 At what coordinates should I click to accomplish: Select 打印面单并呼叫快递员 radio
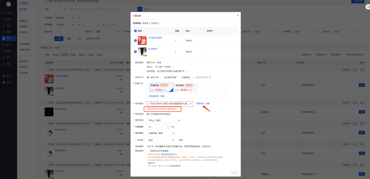148,114
